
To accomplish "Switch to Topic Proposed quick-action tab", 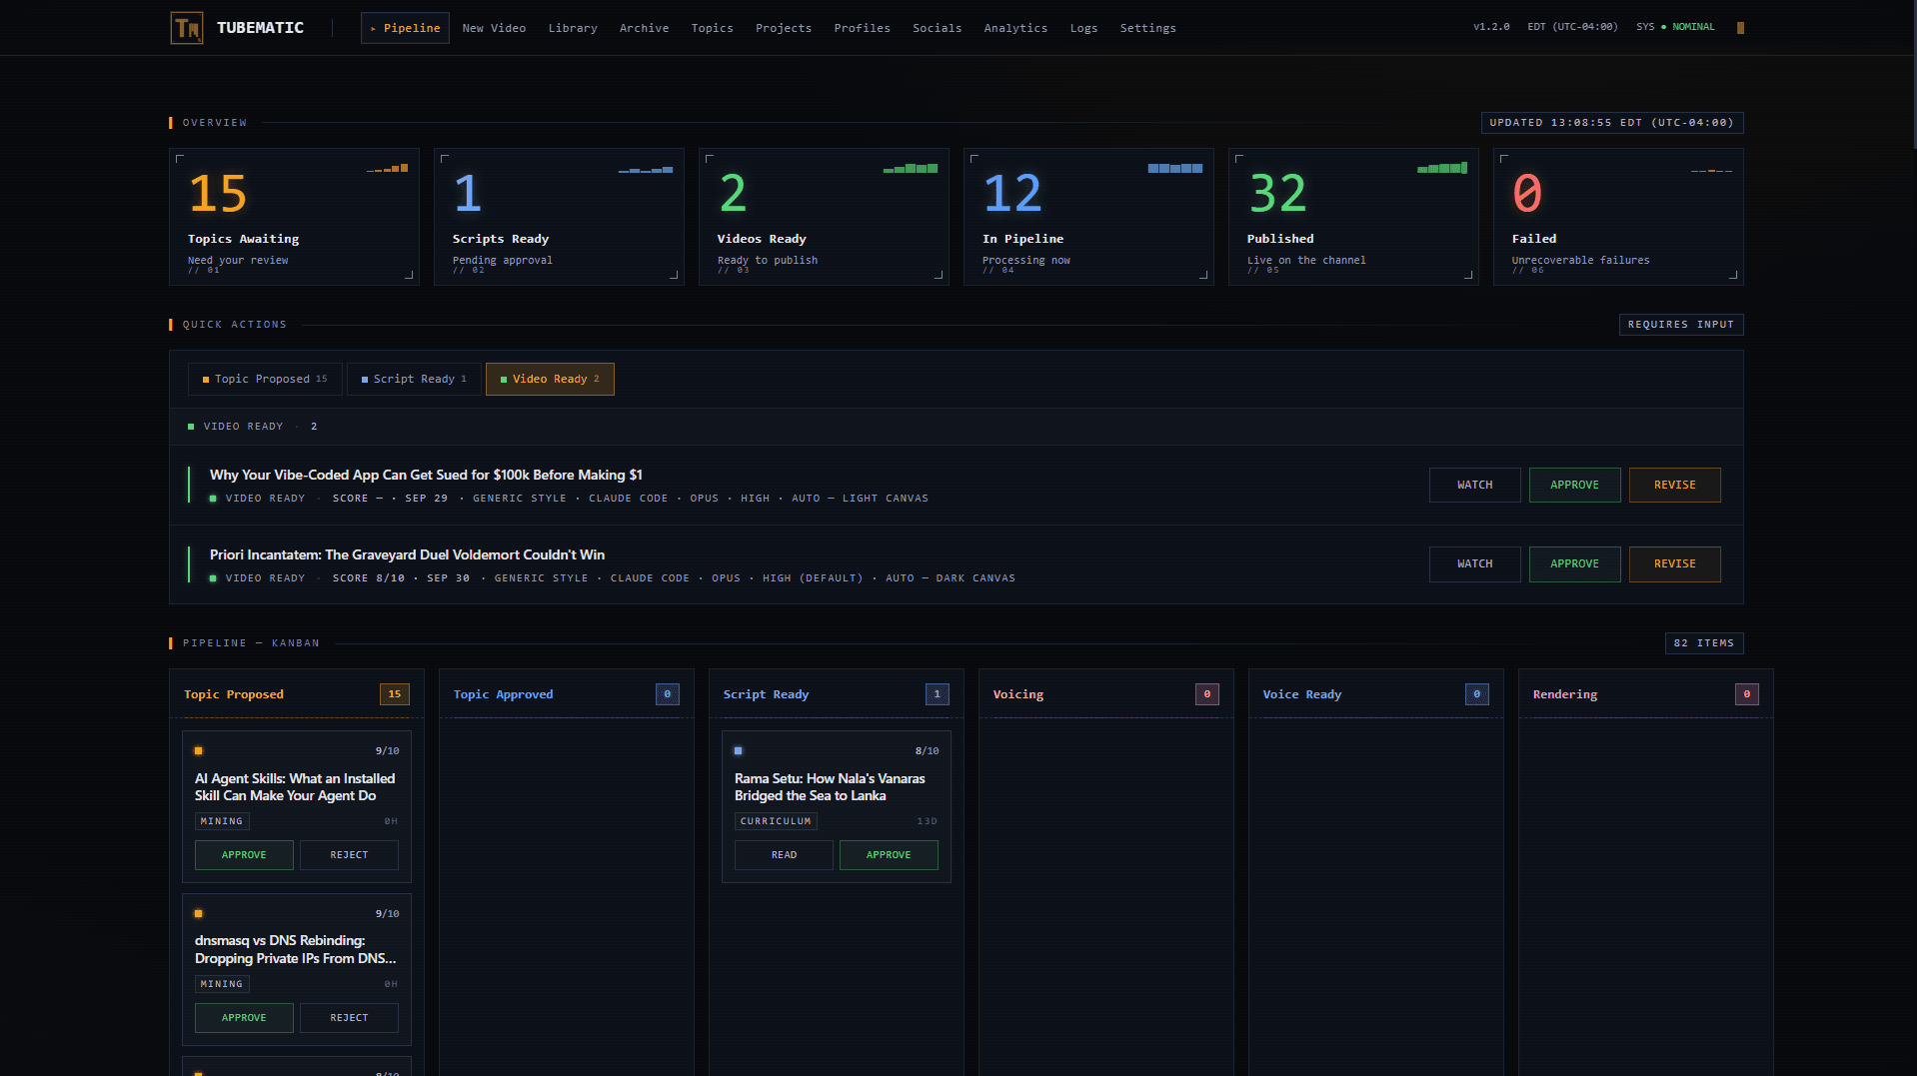I will [265, 379].
